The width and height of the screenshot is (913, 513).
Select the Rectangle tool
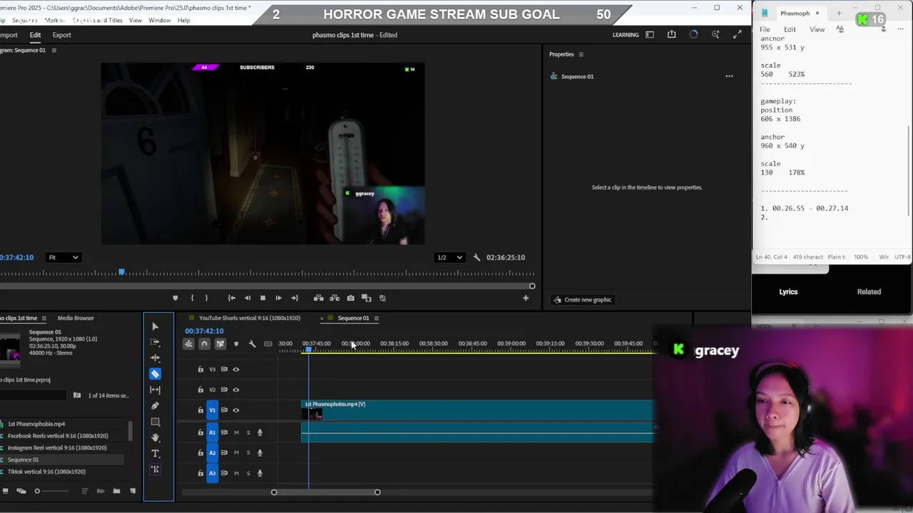point(155,422)
